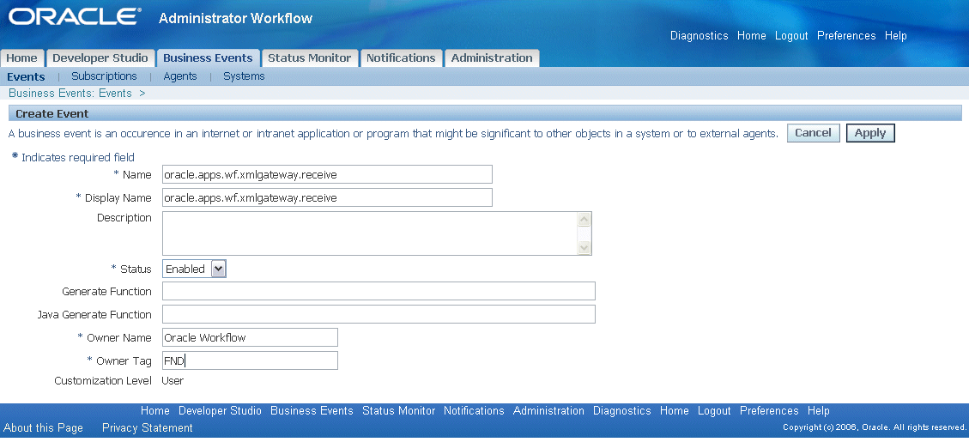969x442 pixels.
Task: Click footer Developer Studio link
Action: tap(220, 410)
